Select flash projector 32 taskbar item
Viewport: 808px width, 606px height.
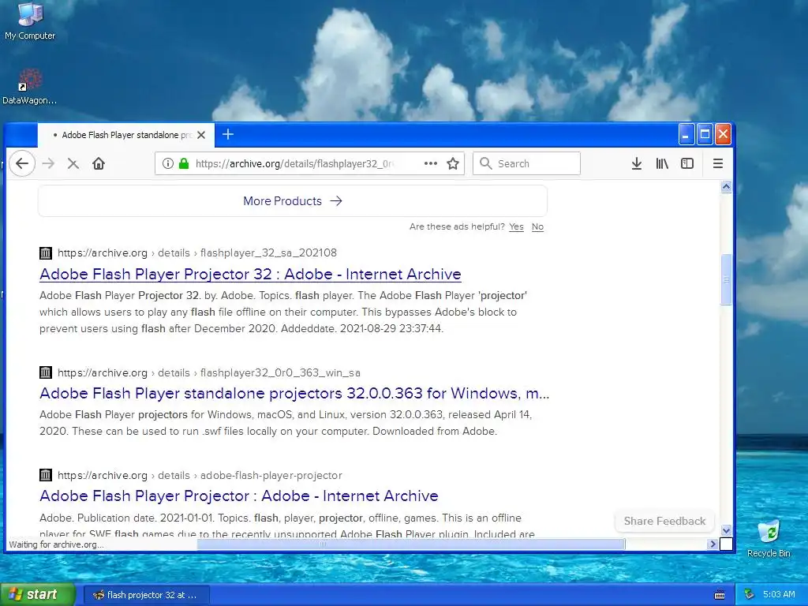coord(146,595)
